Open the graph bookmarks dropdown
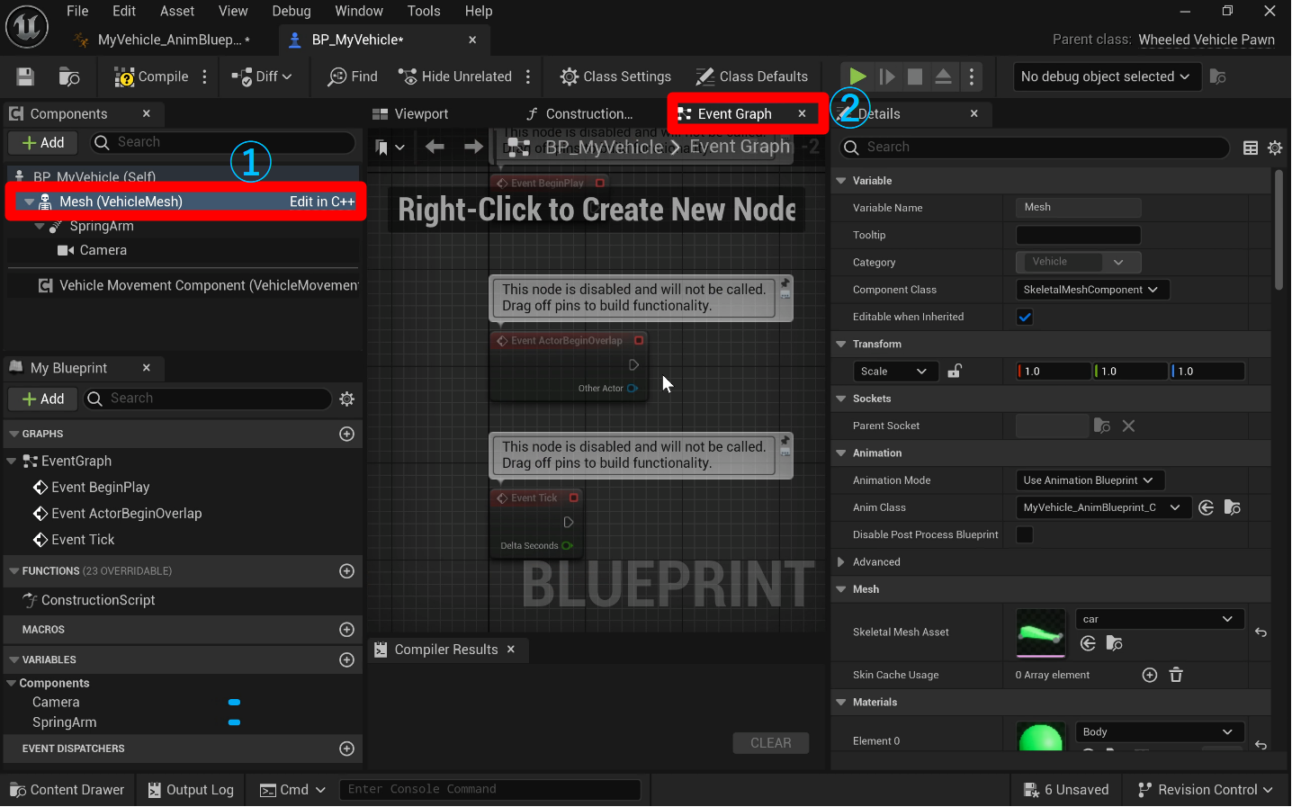The width and height of the screenshot is (1292, 807). 390,147
